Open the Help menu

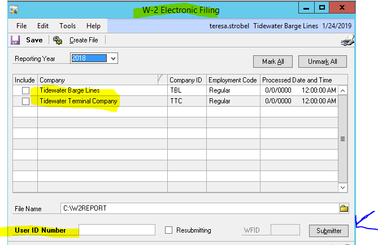point(93,26)
